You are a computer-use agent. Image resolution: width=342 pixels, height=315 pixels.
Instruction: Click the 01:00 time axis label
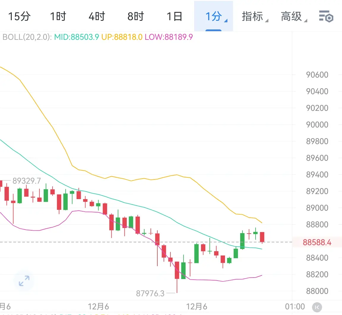tap(295, 306)
